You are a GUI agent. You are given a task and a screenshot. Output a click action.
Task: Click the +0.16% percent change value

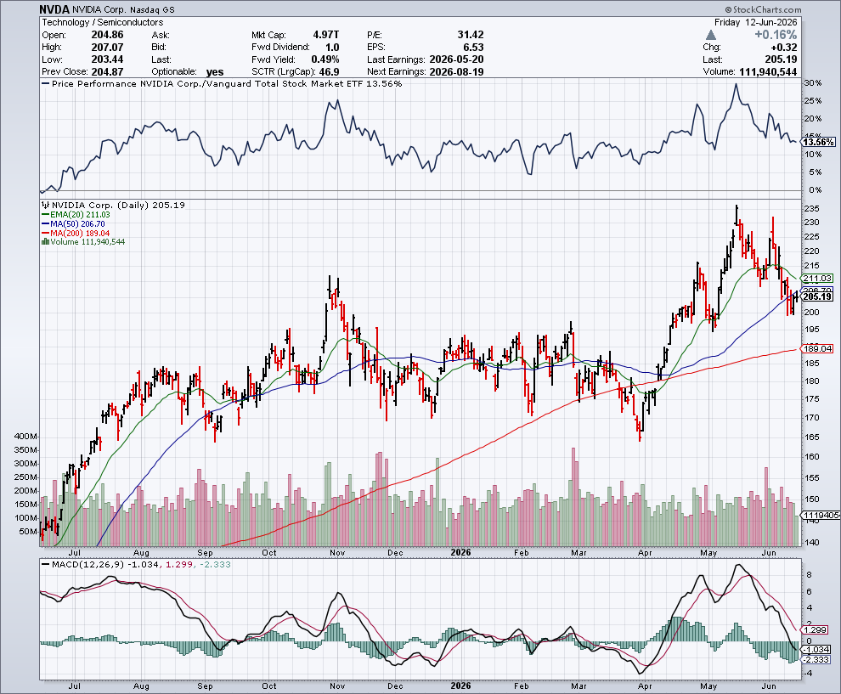[x=776, y=35]
